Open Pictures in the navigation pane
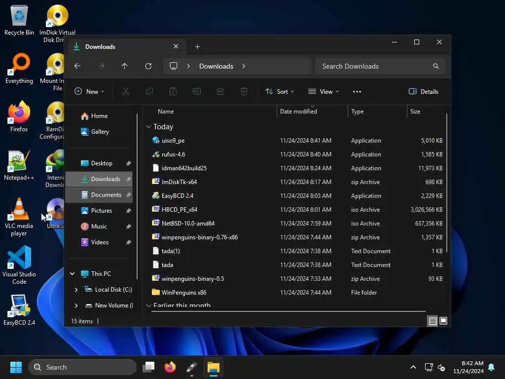The width and height of the screenshot is (505, 379). coord(99,210)
